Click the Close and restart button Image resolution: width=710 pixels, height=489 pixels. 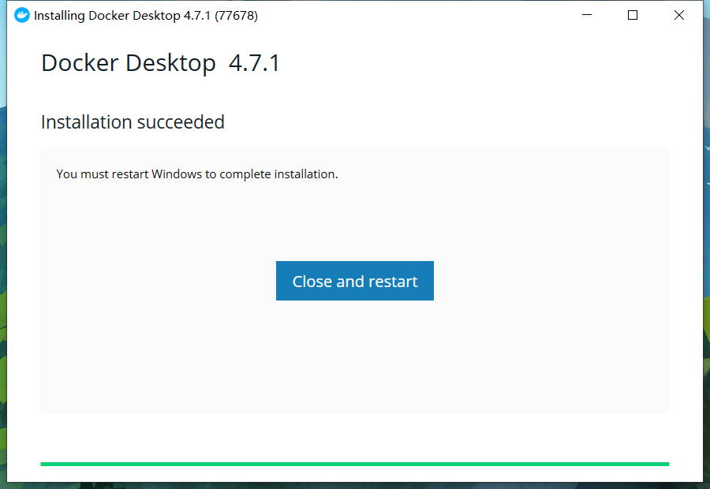[x=354, y=281]
